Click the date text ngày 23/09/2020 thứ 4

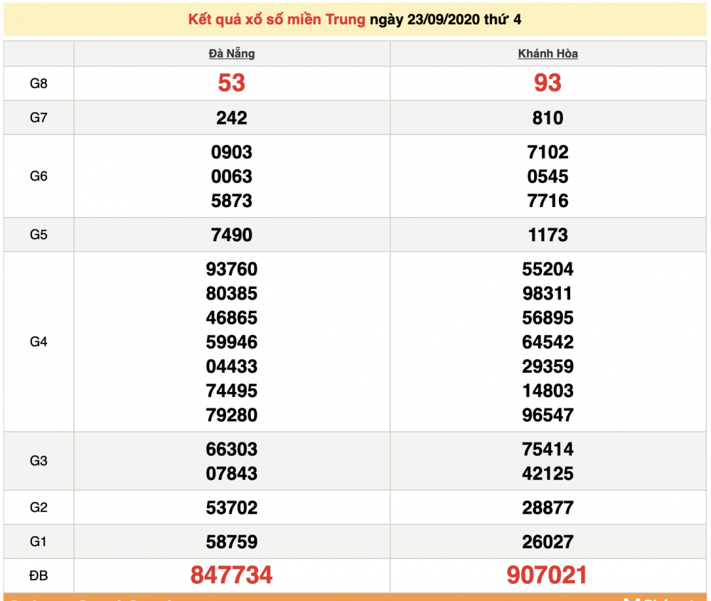(444, 20)
